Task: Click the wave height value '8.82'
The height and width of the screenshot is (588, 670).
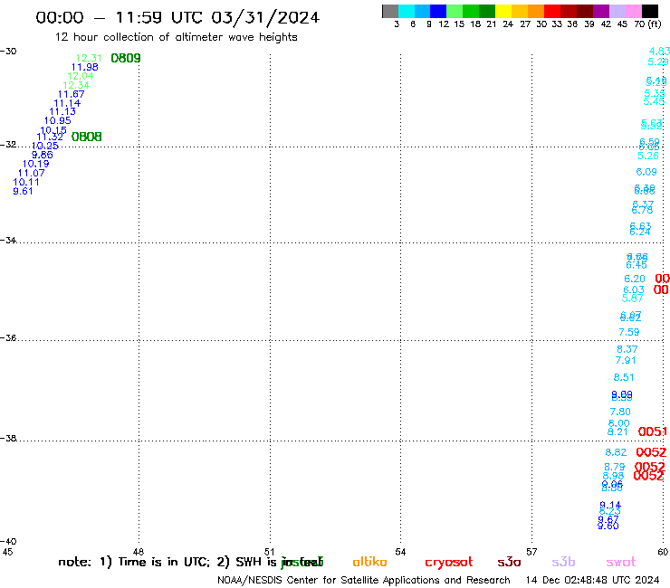Action: pyautogui.click(x=616, y=451)
